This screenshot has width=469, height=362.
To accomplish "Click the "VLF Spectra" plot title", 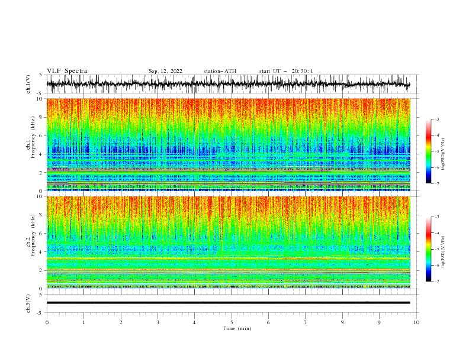I will (x=67, y=71).
